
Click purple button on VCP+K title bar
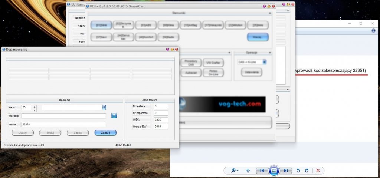[264, 6]
